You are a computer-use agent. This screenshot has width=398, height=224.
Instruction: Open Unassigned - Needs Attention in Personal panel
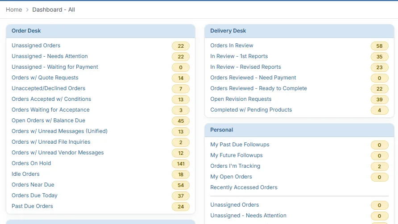pos(248,216)
